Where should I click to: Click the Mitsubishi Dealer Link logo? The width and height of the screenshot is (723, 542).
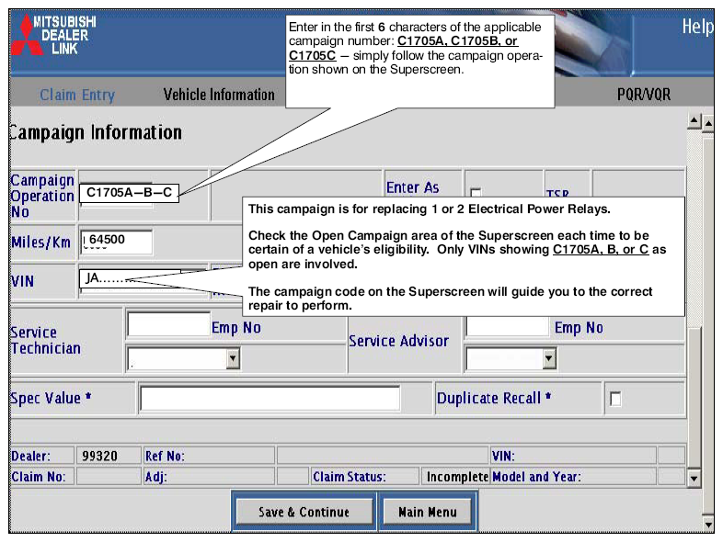[x=53, y=35]
